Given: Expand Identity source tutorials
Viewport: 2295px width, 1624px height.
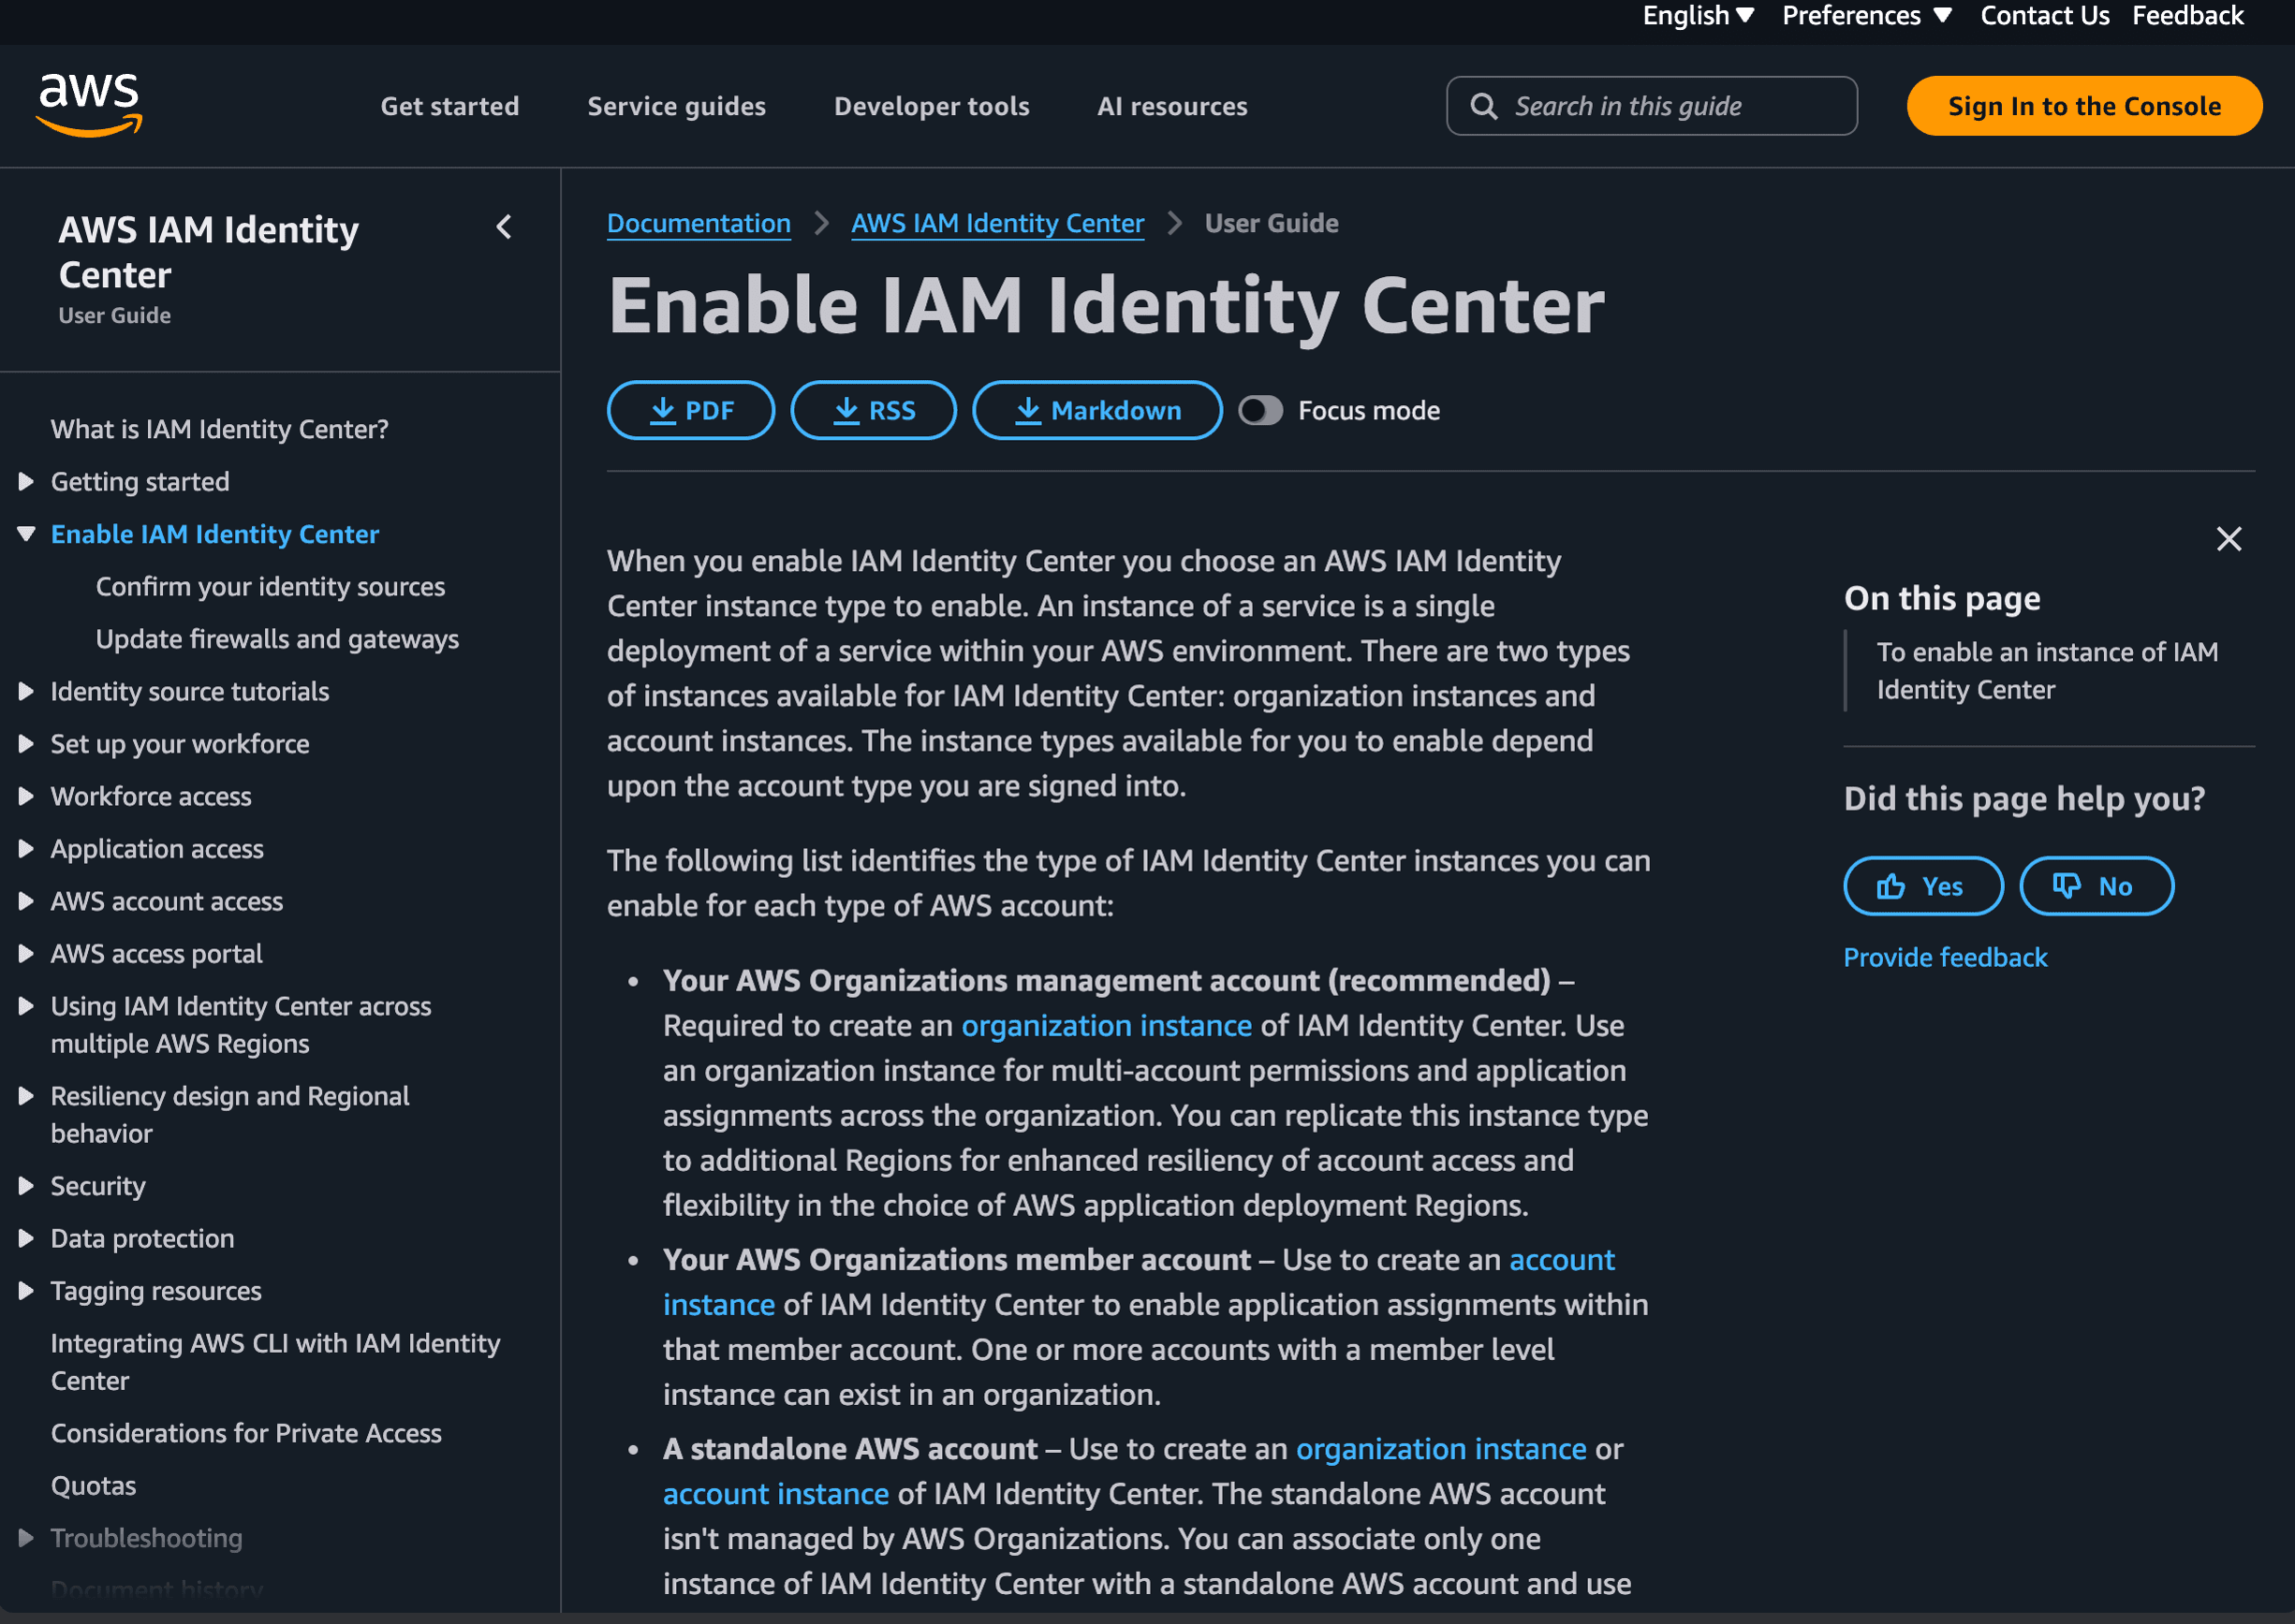Looking at the screenshot, I should [26, 692].
